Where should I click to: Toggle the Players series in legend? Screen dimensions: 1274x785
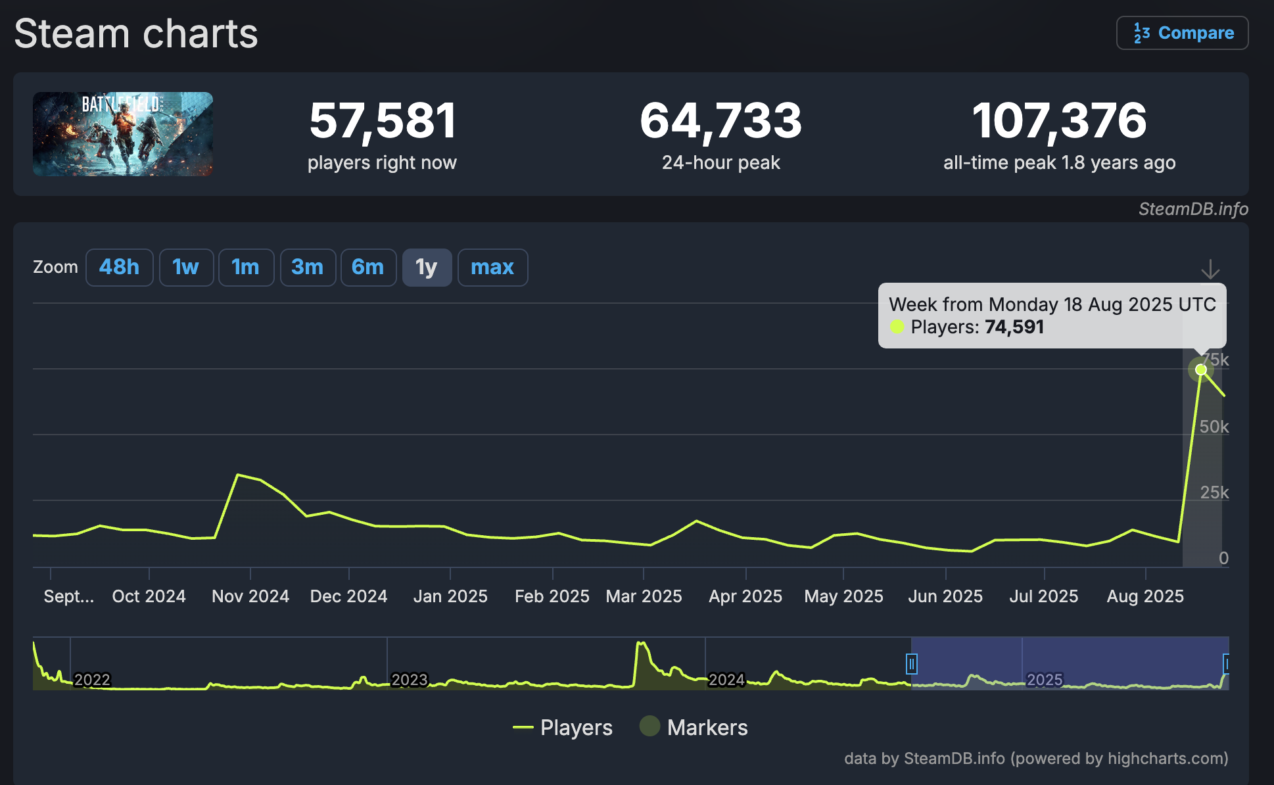pyautogui.click(x=562, y=727)
